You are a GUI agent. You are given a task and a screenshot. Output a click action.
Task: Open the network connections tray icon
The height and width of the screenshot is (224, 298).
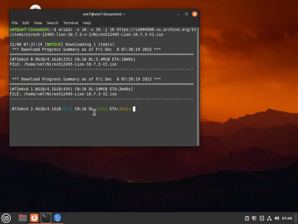269,218
